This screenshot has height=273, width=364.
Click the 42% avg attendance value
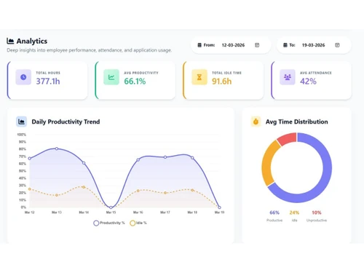pyautogui.click(x=308, y=82)
